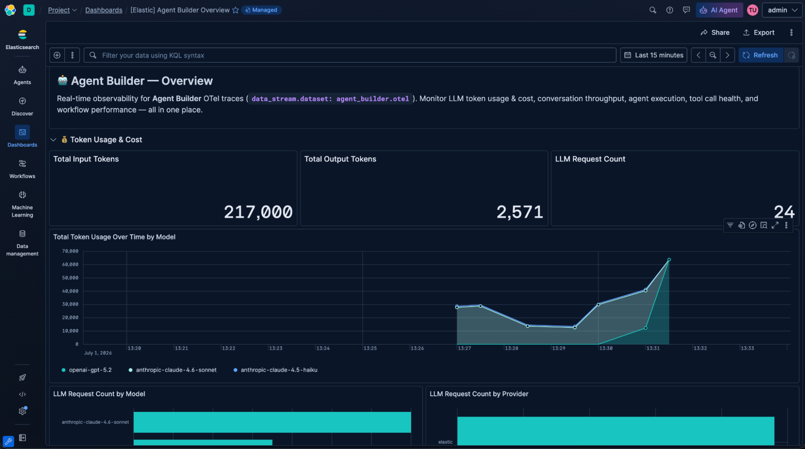Focus the KQL filter query field

click(x=350, y=55)
